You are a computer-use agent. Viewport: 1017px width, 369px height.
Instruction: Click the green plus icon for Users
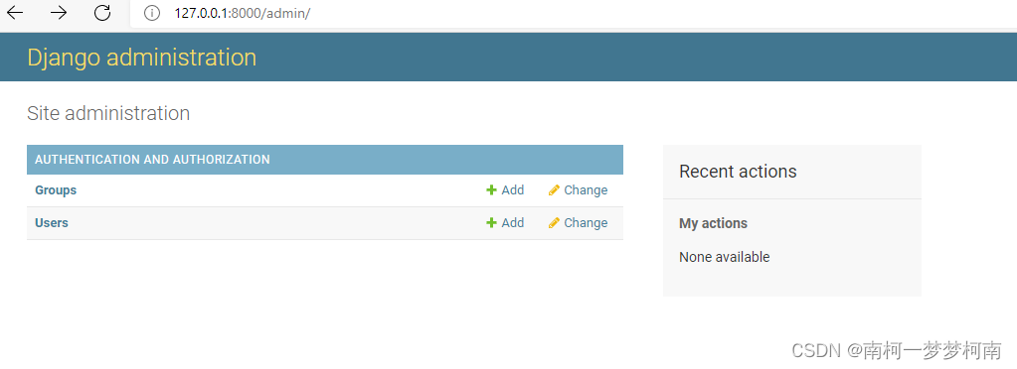492,223
